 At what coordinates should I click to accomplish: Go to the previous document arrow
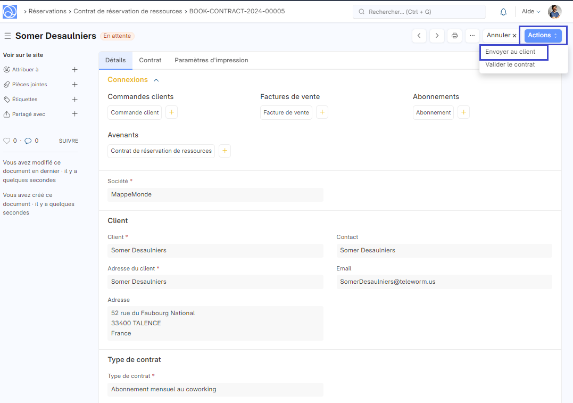click(x=419, y=36)
